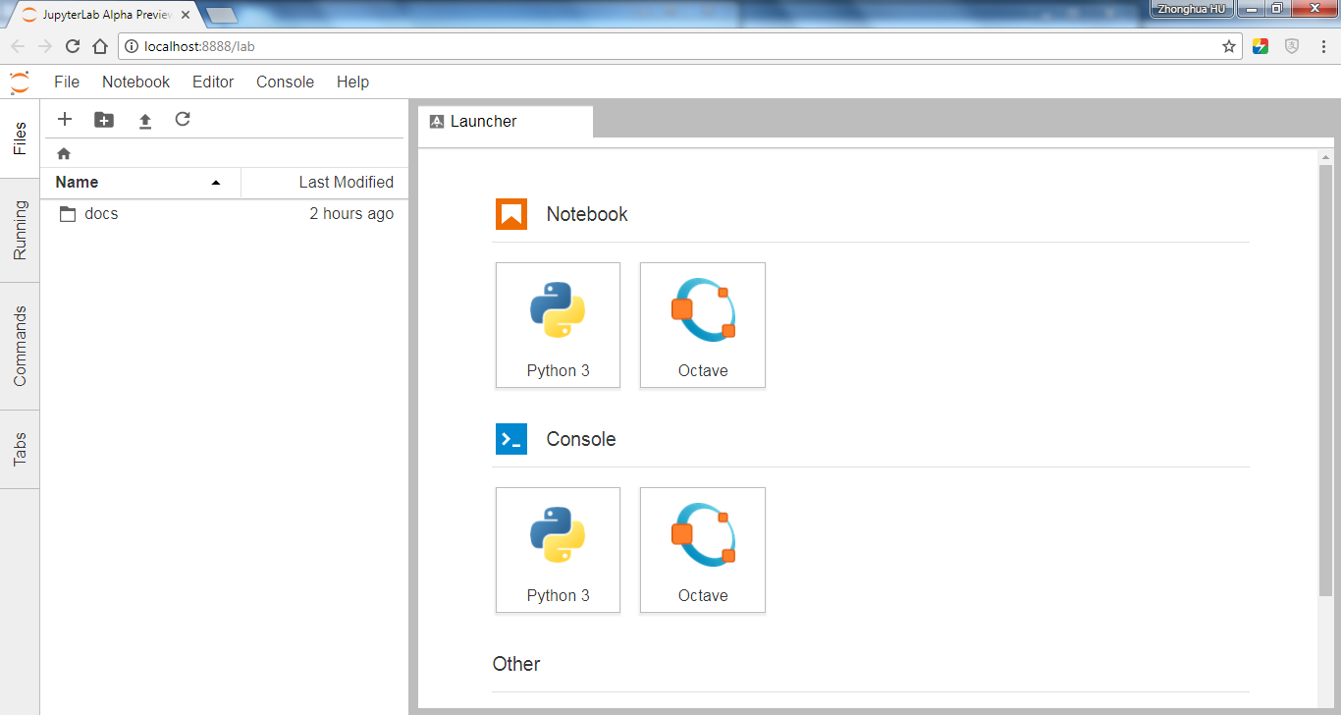This screenshot has height=715, width=1341.
Task: Switch to the Files sidebar tab
Action: coord(20,139)
